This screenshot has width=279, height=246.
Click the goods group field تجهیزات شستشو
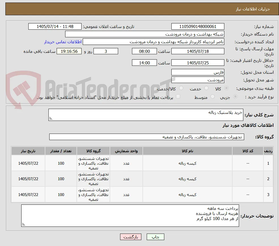pos(147,137)
